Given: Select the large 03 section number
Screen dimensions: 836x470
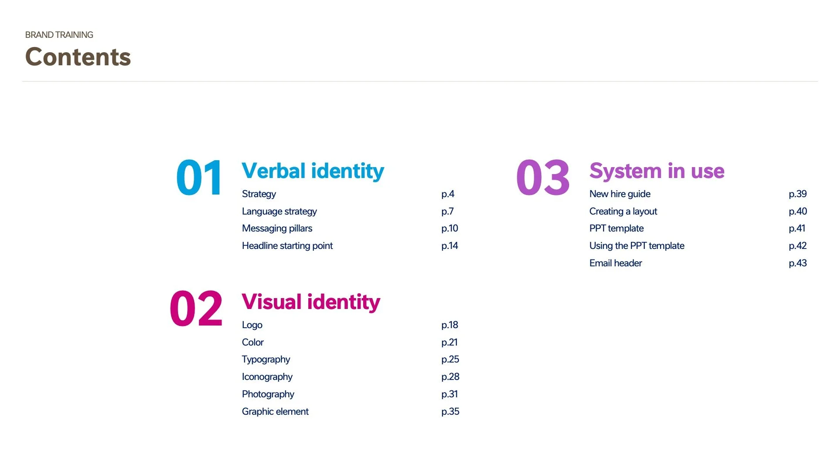Looking at the screenshot, I should point(543,178).
